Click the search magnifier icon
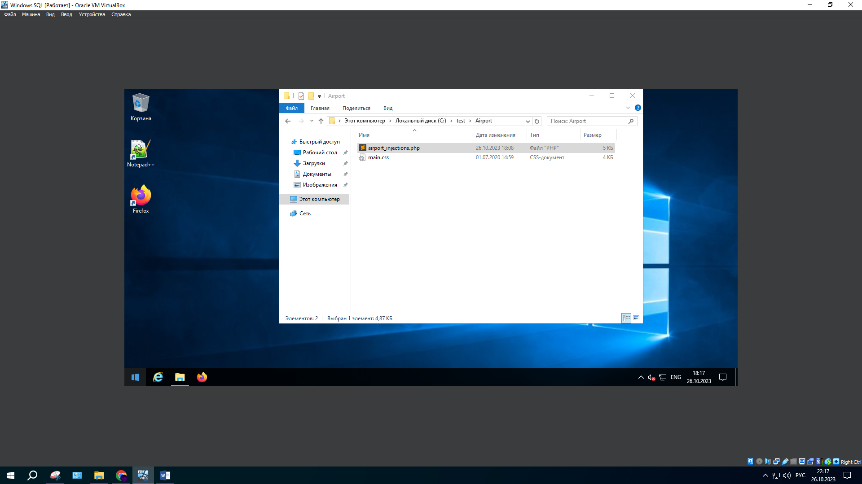This screenshot has width=862, height=484. 631,121
